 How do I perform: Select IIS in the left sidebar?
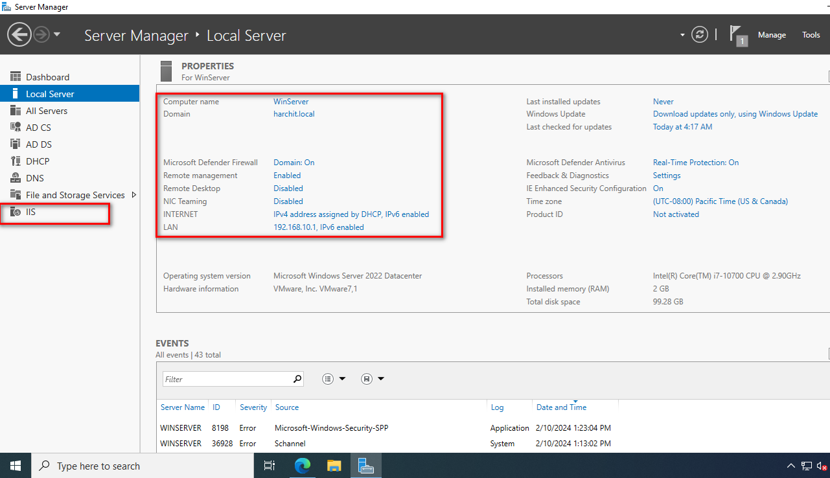coord(30,212)
